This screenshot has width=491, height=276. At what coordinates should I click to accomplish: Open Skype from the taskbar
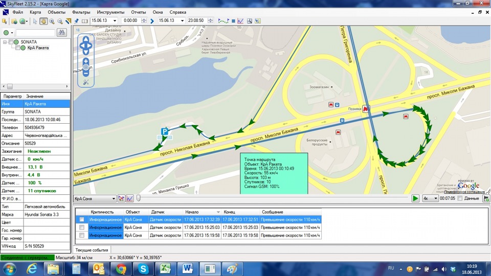[x=143, y=269]
